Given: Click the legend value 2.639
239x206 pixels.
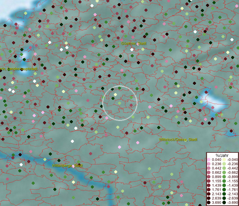Looking at the screenshot, I should 216,198.
